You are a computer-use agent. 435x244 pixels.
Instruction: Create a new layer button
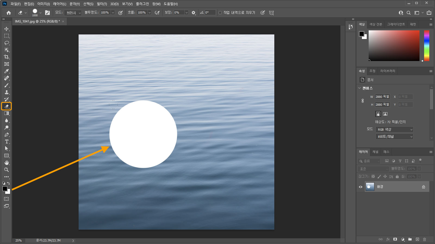coord(417,239)
